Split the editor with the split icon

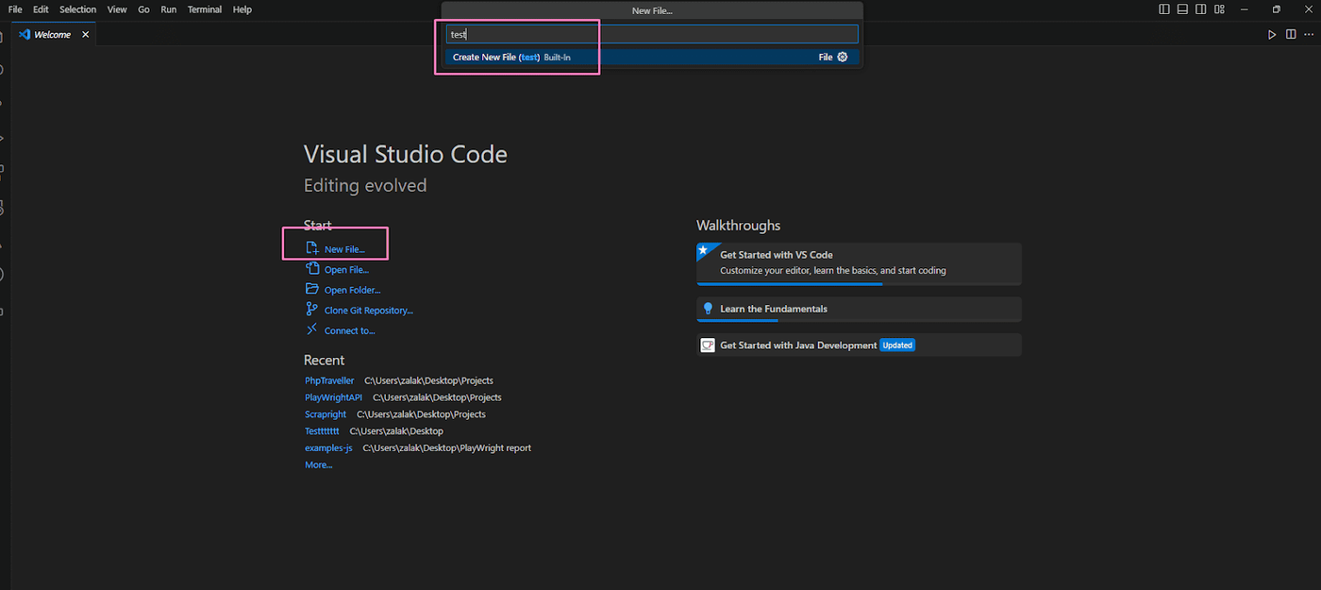(x=1290, y=34)
